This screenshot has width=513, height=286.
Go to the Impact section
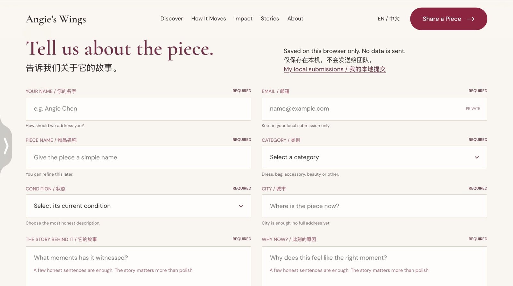[x=243, y=19]
